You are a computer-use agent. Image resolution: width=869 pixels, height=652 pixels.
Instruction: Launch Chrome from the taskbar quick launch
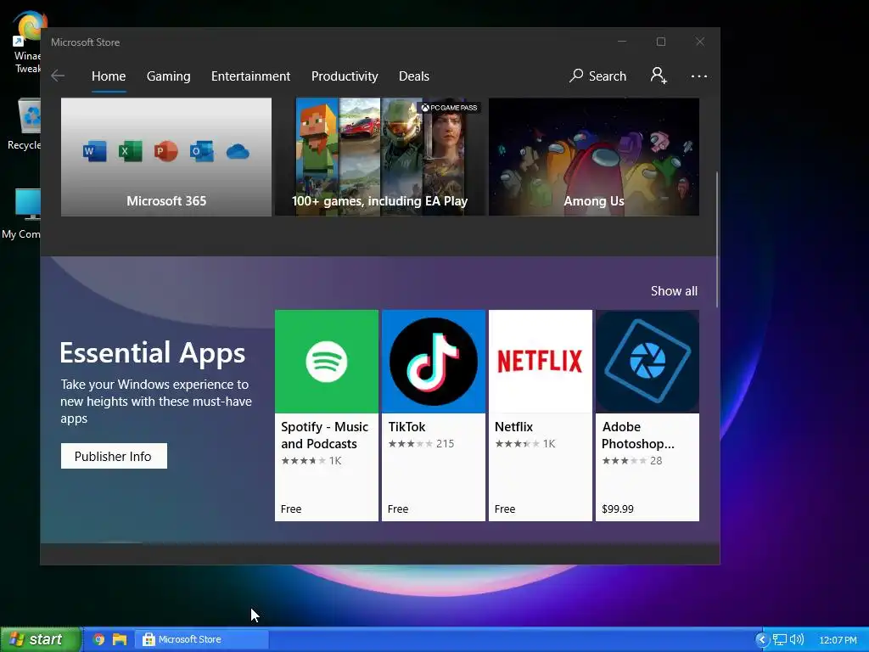(98, 639)
